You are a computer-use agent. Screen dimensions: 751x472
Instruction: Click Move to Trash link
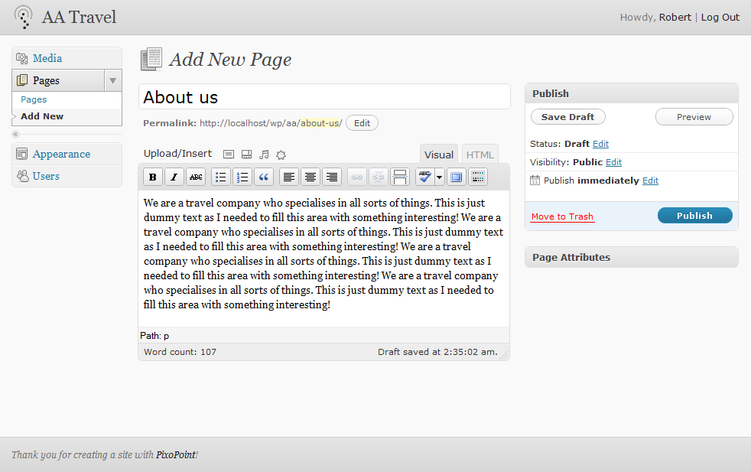pyautogui.click(x=562, y=216)
